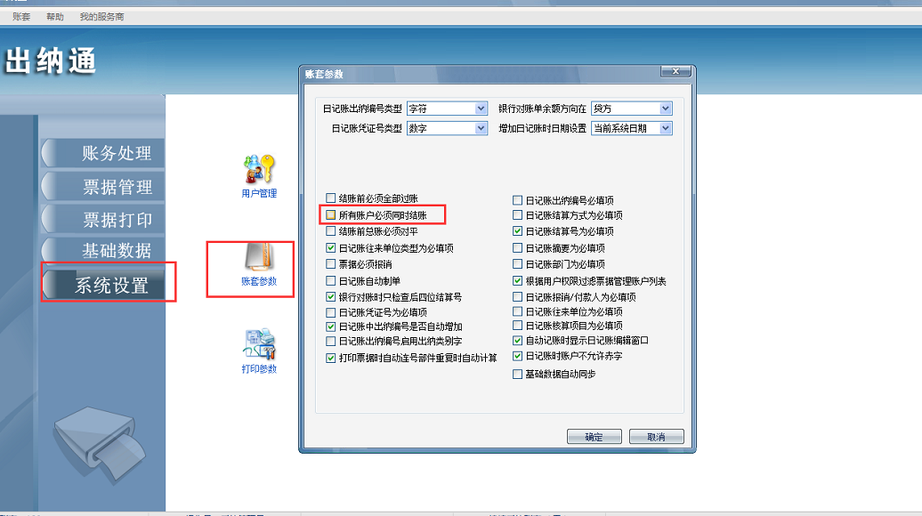Open the 我的服务商 menu

coord(101,16)
